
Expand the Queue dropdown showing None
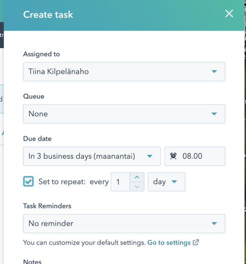(124, 114)
